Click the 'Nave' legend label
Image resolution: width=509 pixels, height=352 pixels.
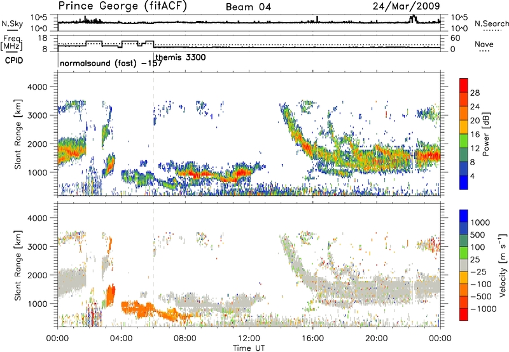pyautogui.click(x=484, y=44)
